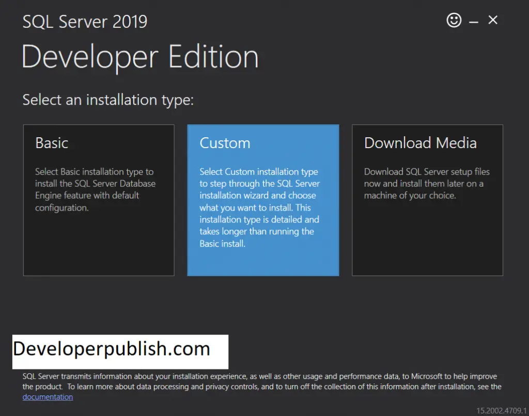The width and height of the screenshot is (529, 416).
Task: Select the highlighted Custom installation tile
Action: point(263,200)
